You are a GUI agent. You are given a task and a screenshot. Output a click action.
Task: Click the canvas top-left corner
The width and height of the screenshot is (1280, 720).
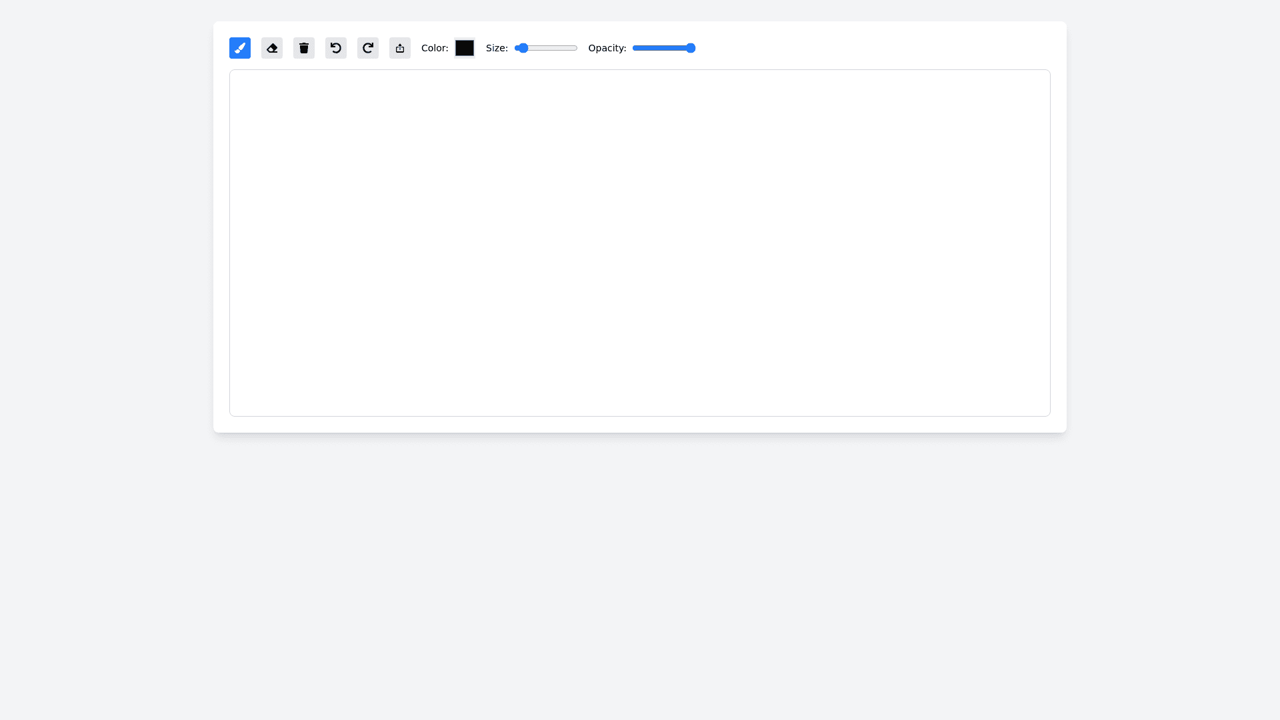tap(233, 73)
